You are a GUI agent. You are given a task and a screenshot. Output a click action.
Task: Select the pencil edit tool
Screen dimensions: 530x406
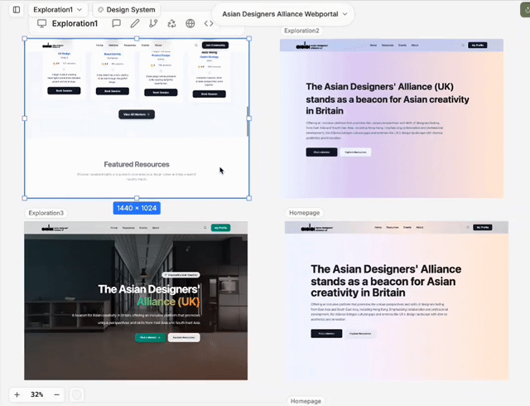135,23
